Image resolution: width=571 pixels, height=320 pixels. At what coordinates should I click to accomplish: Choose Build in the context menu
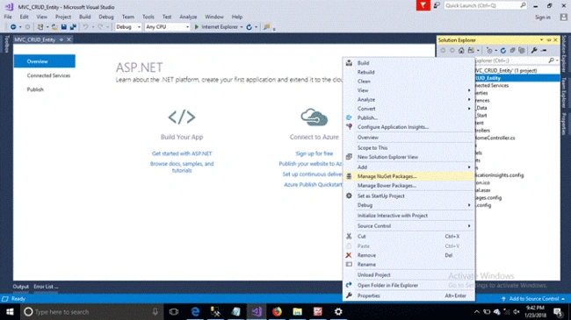click(x=409, y=63)
